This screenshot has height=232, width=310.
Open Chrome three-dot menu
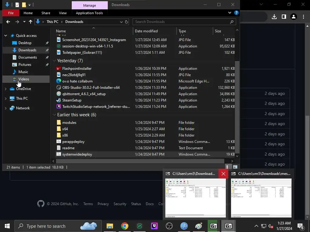click(x=303, y=17)
